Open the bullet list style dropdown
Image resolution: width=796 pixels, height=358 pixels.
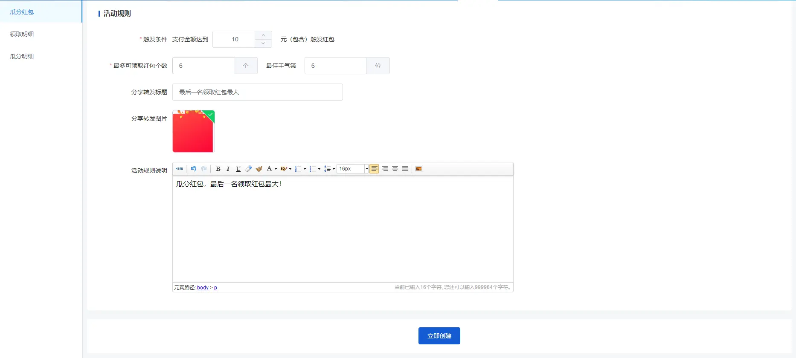[x=319, y=169]
